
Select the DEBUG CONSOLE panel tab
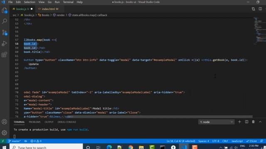[66, 122]
